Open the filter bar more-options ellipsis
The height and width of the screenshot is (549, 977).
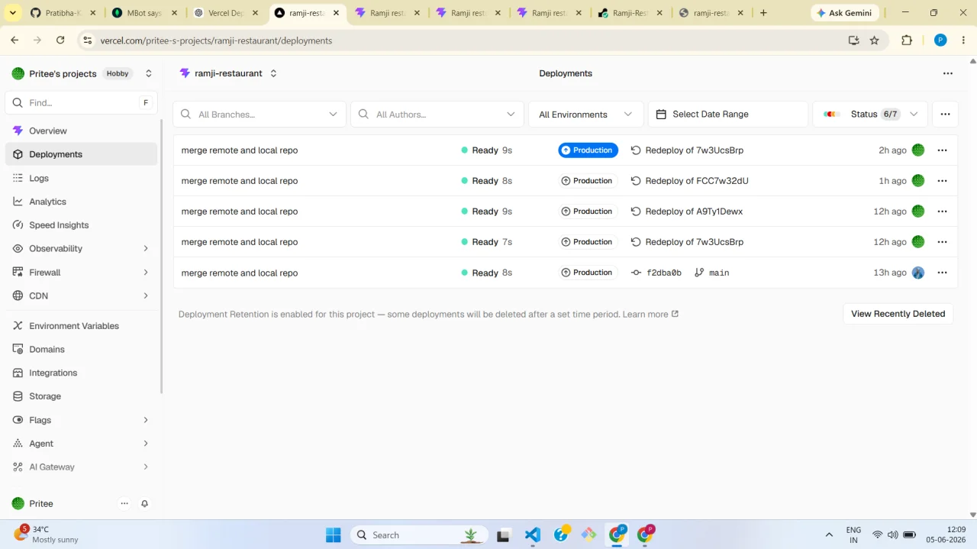(945, 115)
